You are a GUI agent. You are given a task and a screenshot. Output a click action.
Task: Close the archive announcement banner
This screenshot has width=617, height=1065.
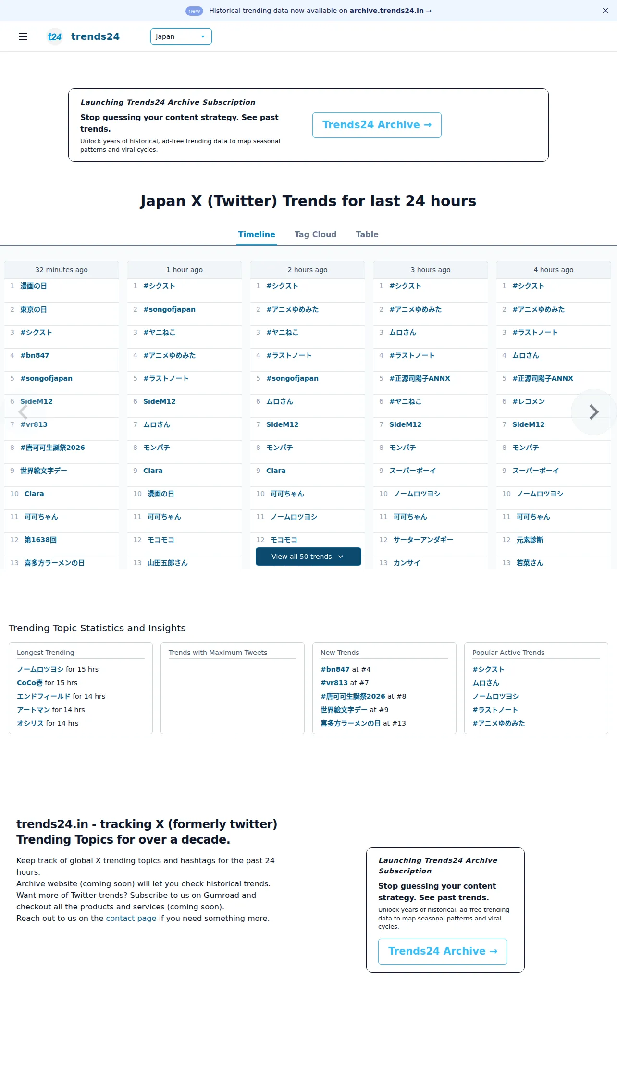pyautogui.click(x=605, y=11)
